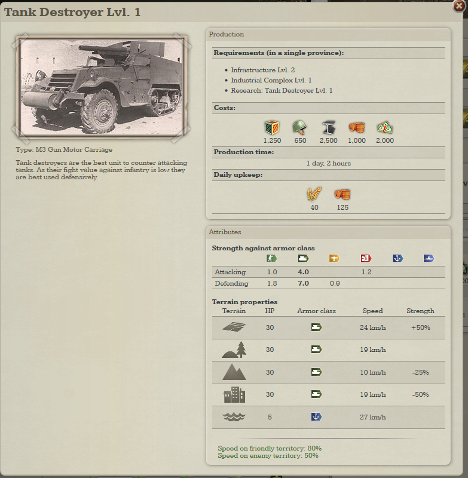Click the 'Daily upkeep:' heading

coord(238,174)
